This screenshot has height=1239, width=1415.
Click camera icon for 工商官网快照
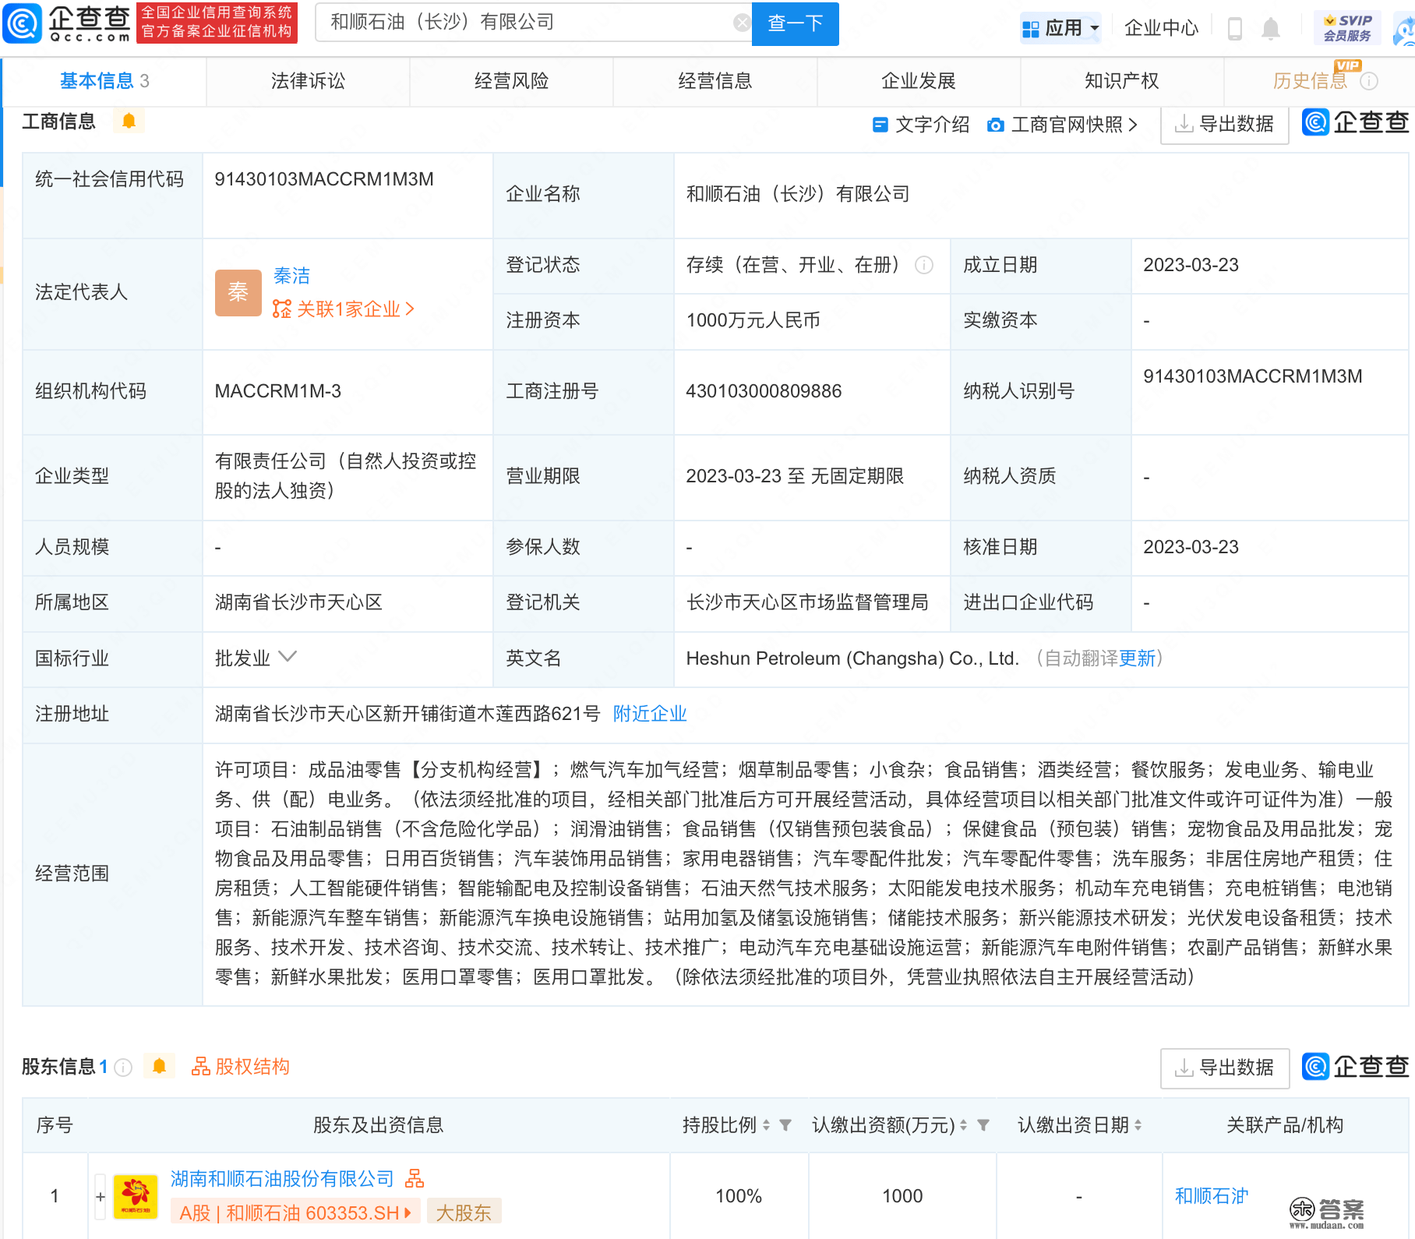click(x=995, y=125)
